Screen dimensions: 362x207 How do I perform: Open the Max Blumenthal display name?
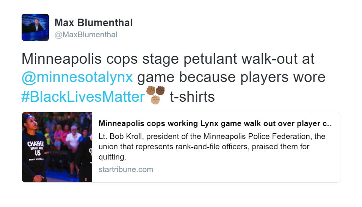click(x=94, y=23)
